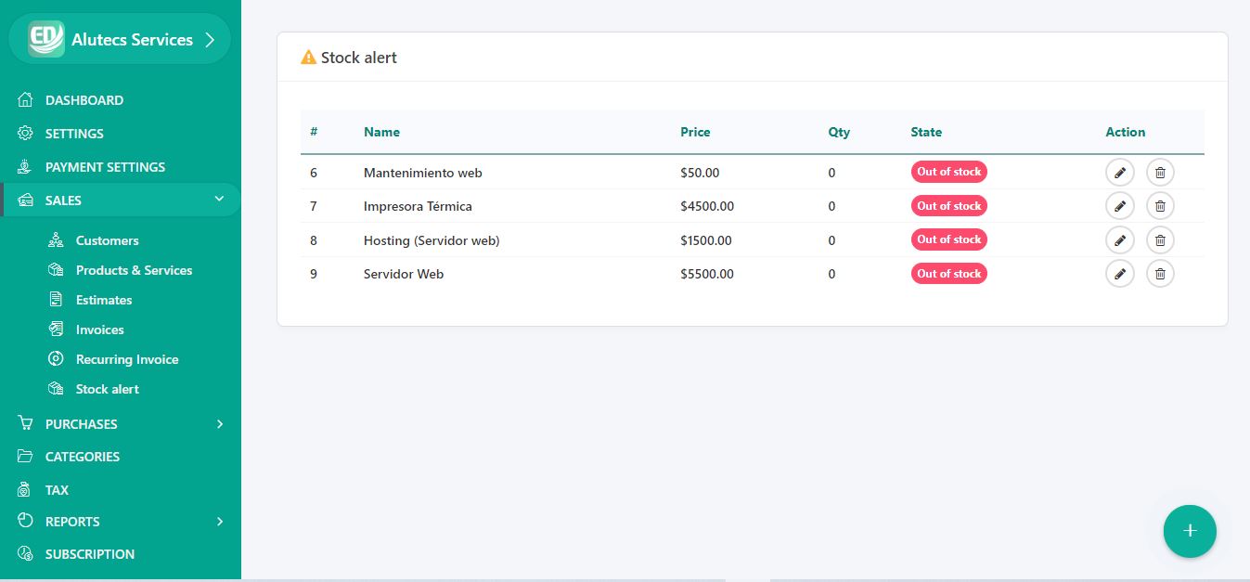Open Payment Settings from the sidebar
This screenshot has height=582, width=1250.
pos(105,167)
